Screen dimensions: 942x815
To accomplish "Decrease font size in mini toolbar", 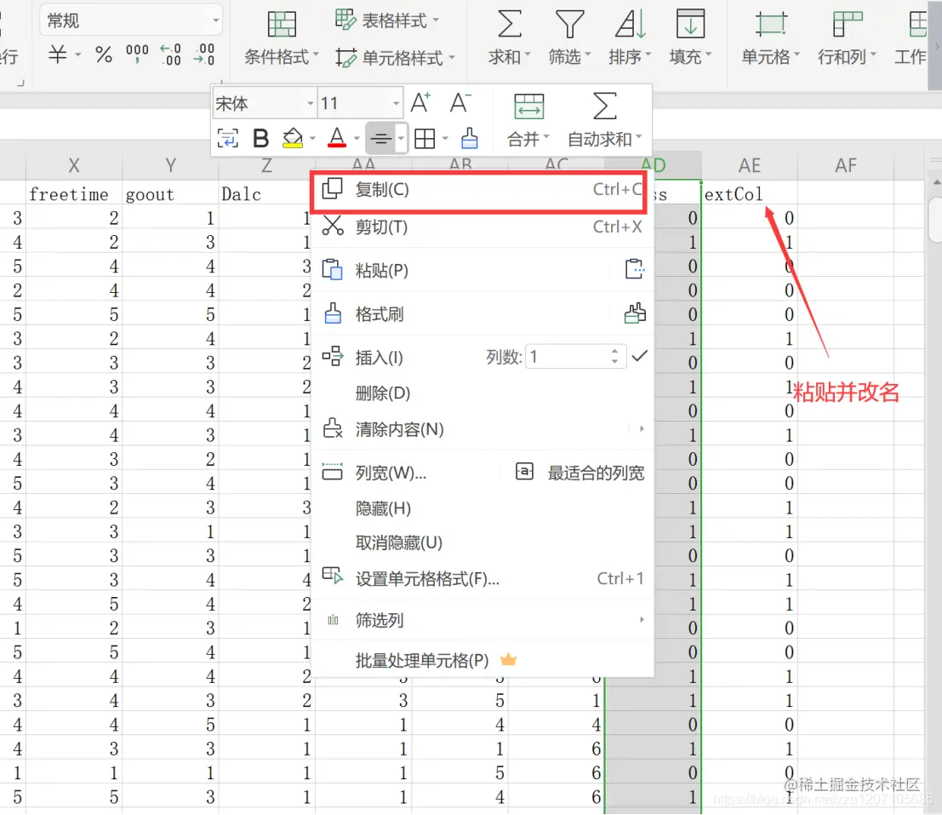I will [x=460, y=103].
